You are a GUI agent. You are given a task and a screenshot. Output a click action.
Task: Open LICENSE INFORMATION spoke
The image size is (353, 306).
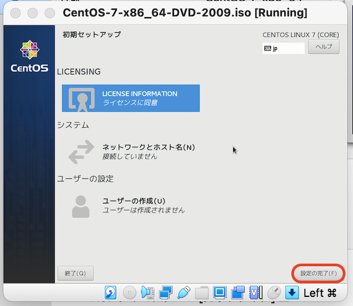pos(130,98)
